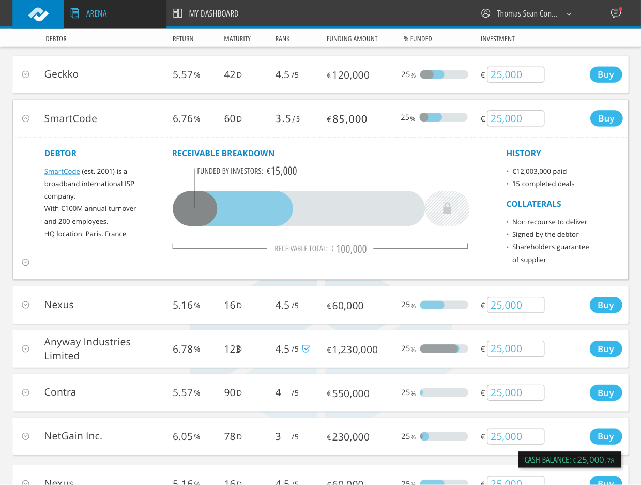The width and height of the screenshot is (641, 485).
Task: Click the Nexus investment amount field
Action: click(x=515, y=305)
